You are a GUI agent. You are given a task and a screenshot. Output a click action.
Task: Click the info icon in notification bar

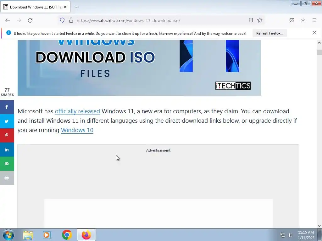pyautogui.click(x=8, y=33)
